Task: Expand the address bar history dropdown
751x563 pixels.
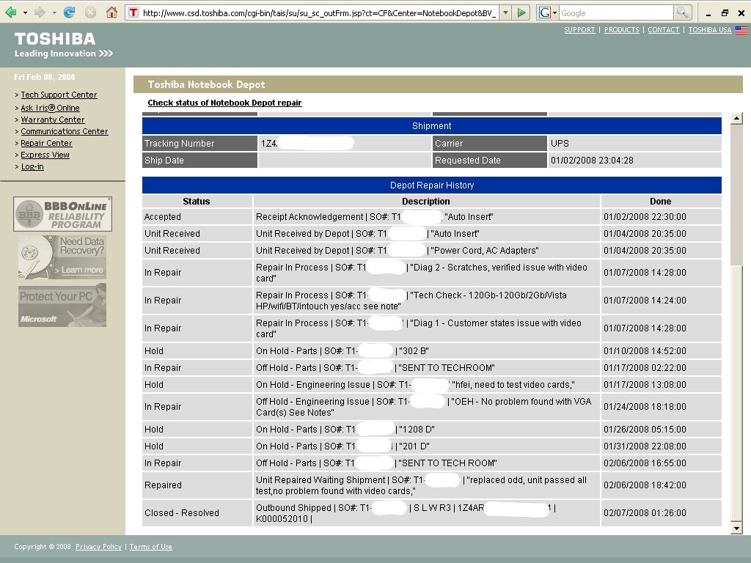Action: 505,13
